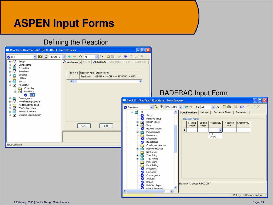Open the Reaction ID cell dropdown arrow
The image size is (273, 205).
[220, 130]
